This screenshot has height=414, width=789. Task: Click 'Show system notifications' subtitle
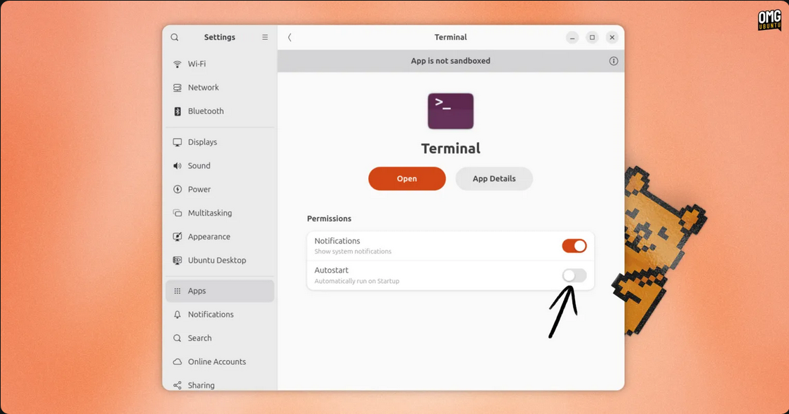pos(353,251)
